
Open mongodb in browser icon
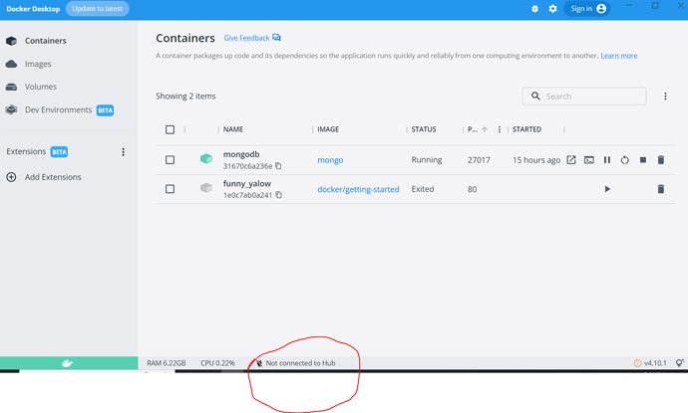(571, 160)
